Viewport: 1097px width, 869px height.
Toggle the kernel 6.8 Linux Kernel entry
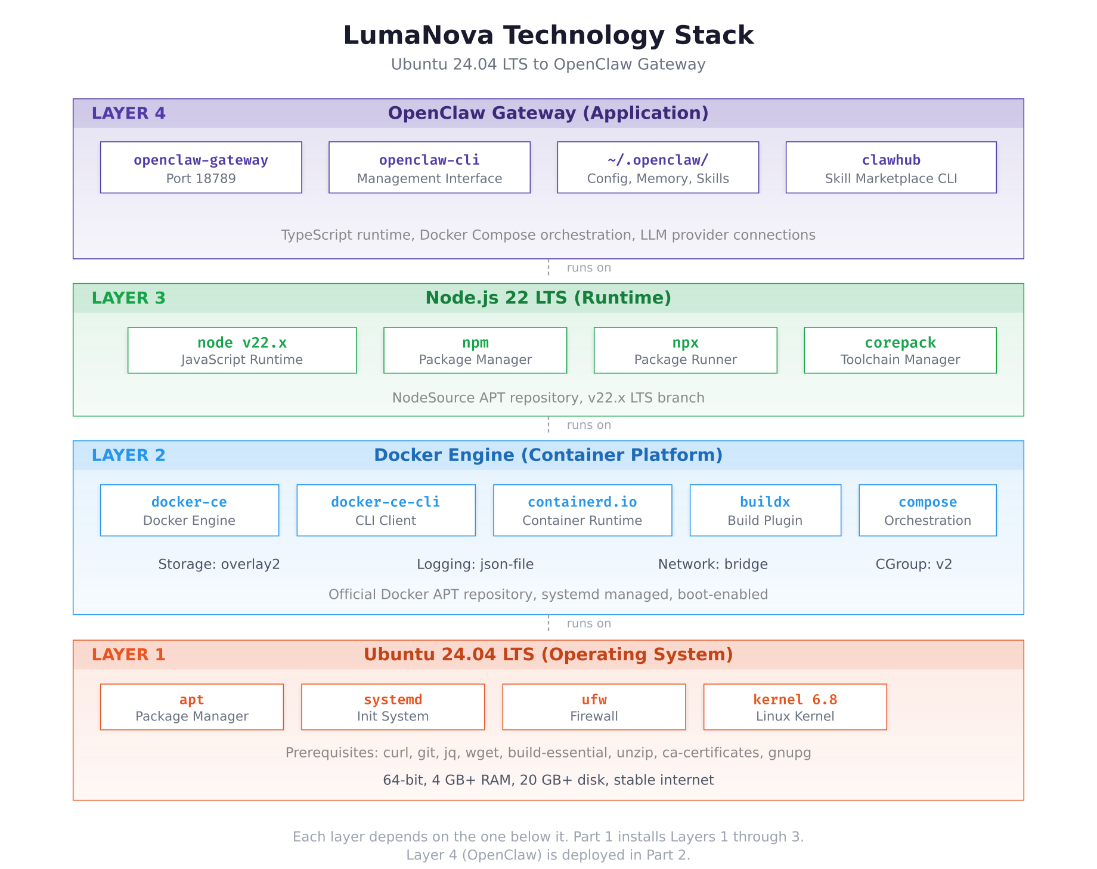[795, 707]
